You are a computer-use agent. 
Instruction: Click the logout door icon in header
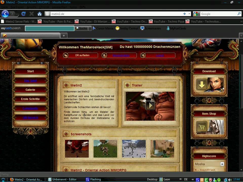pos(143,55)
